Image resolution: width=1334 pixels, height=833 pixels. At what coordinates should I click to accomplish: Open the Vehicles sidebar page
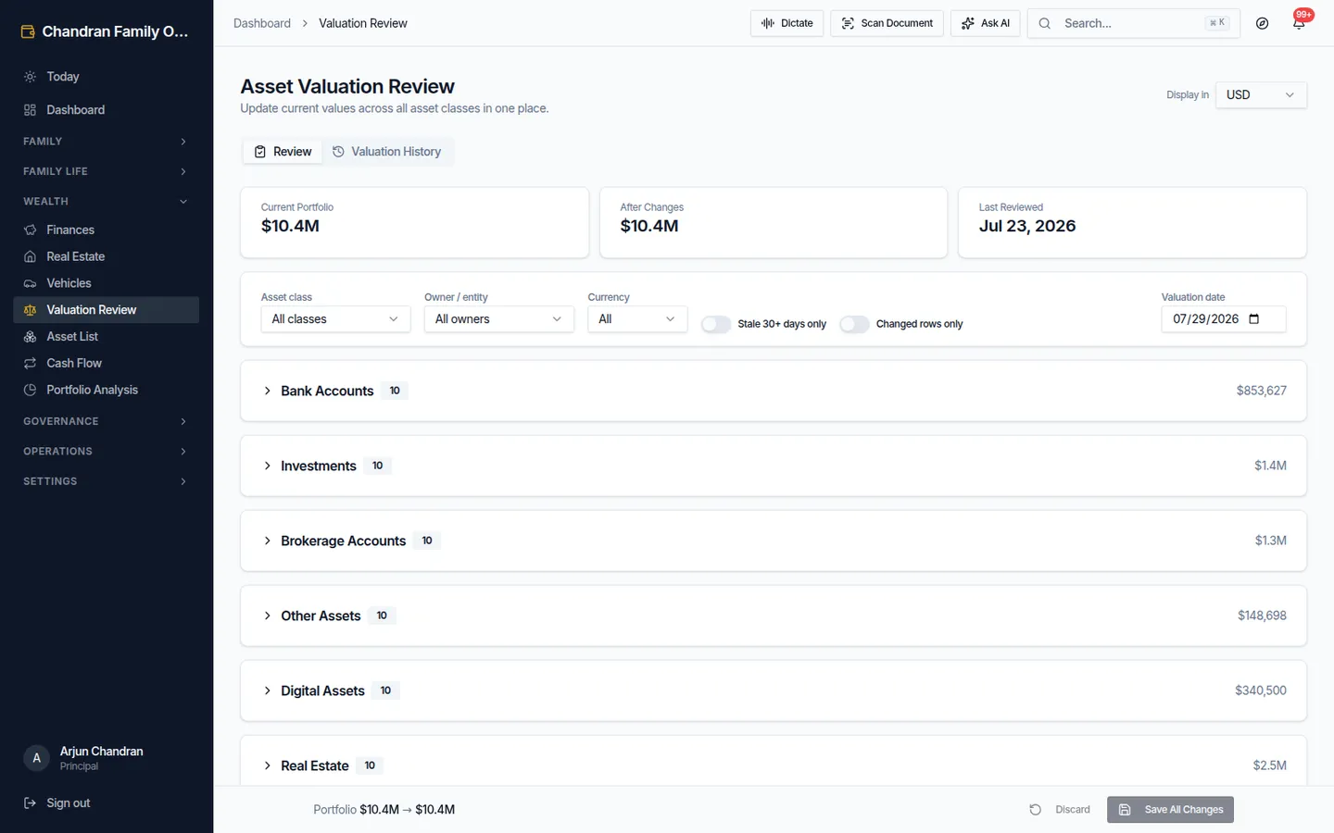click(x=107, y=283)
